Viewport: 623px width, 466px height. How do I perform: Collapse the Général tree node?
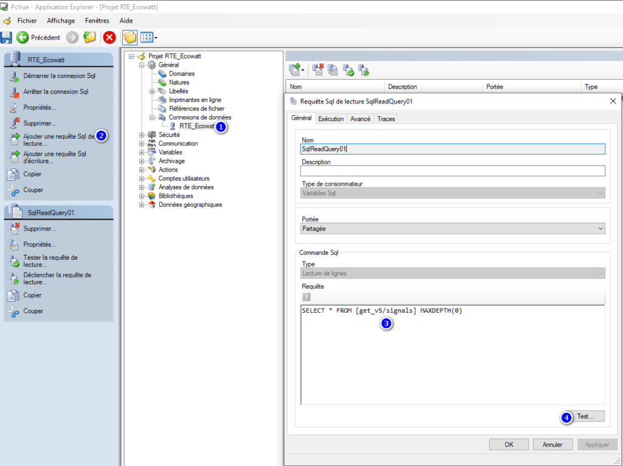coord(141,65)
